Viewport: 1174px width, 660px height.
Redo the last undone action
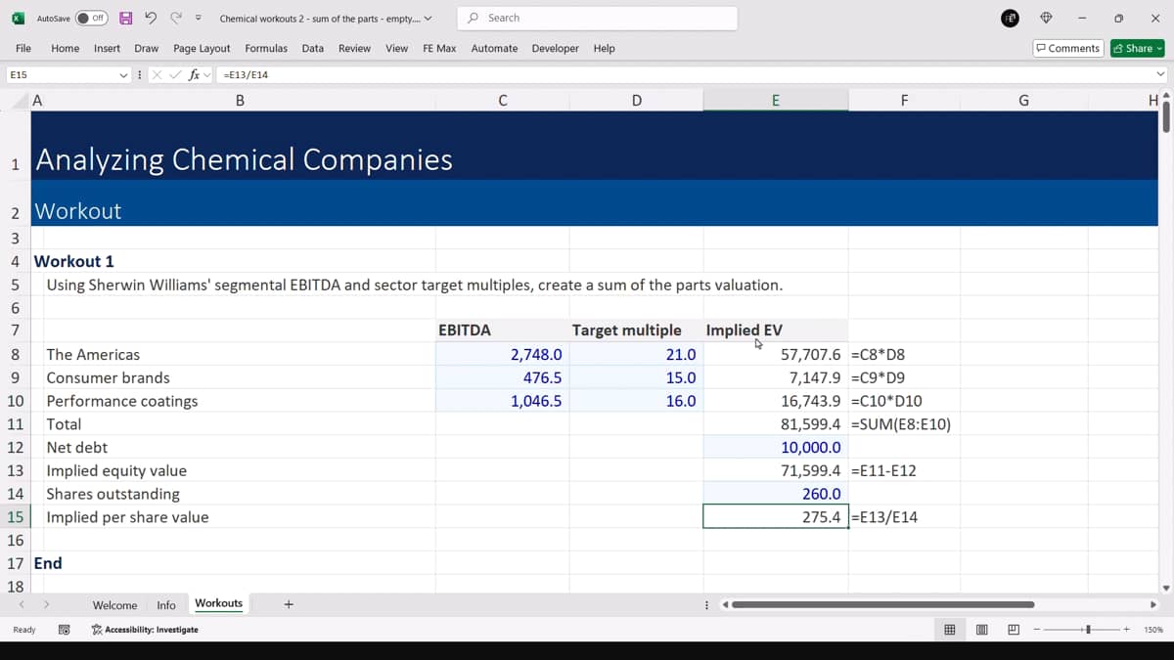[x=176, y=18]
